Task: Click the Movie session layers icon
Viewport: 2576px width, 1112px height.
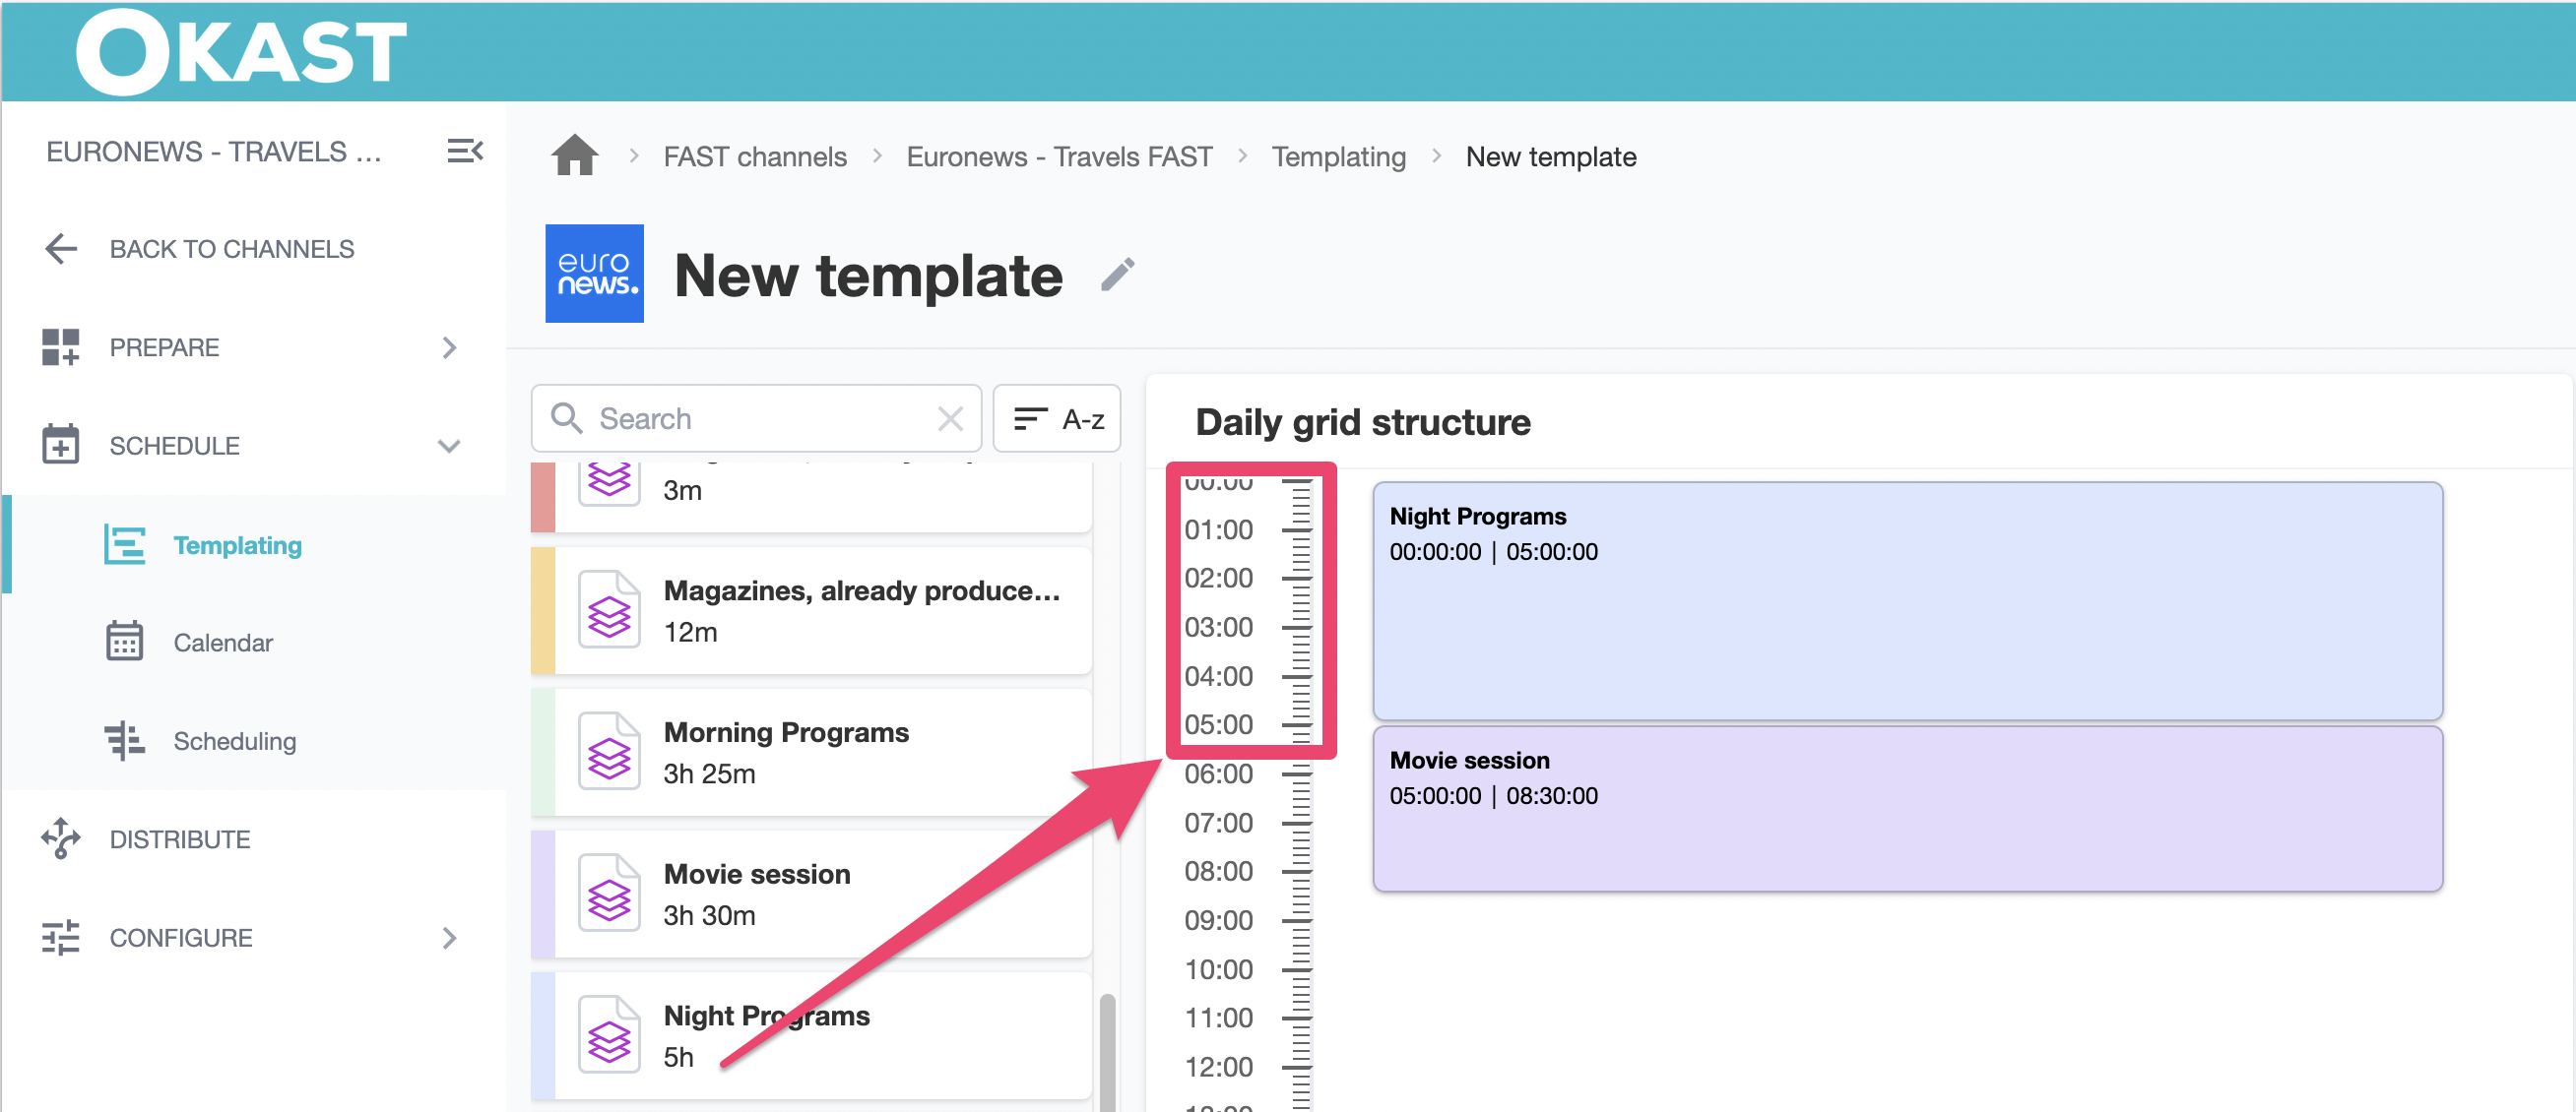Action: tap(609, 895)
